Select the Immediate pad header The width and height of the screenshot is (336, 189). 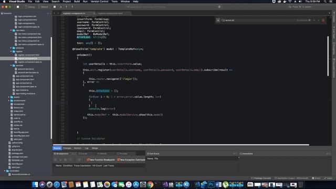coord(246,154)
